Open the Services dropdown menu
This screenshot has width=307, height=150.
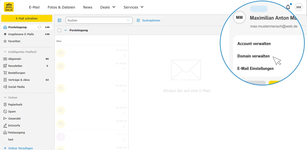134,7
